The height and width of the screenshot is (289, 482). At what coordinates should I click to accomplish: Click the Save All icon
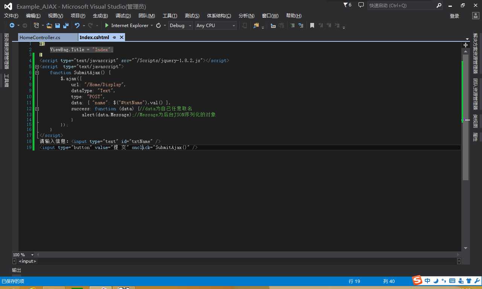point(66,25)
